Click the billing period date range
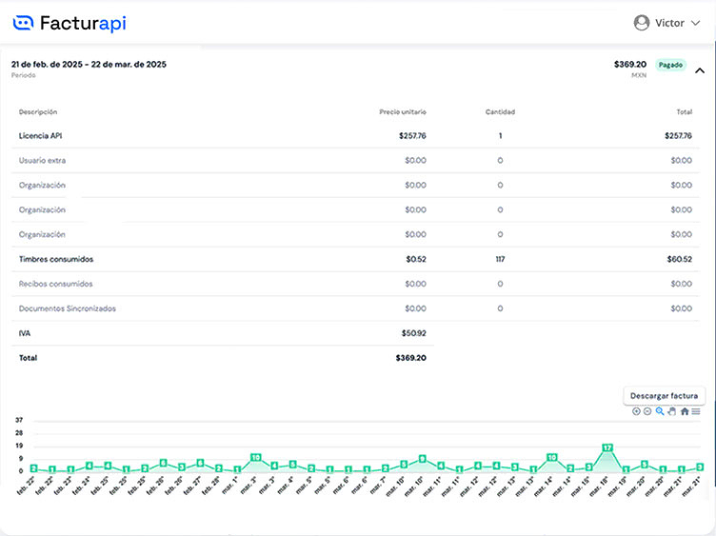Image resolution: width=716 pixels, height=536 pixels. tap(89, 64)
